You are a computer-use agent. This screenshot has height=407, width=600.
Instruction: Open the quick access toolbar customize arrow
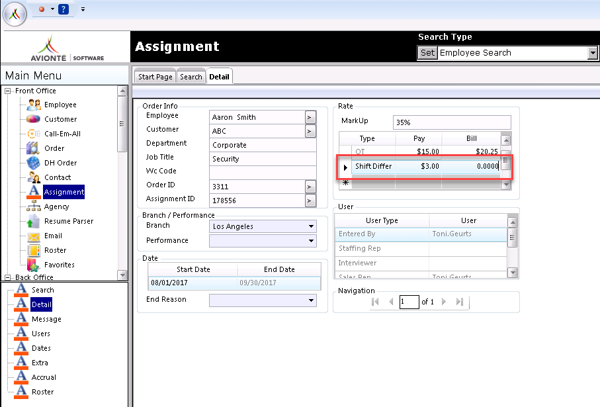click(x=83, y=9)
